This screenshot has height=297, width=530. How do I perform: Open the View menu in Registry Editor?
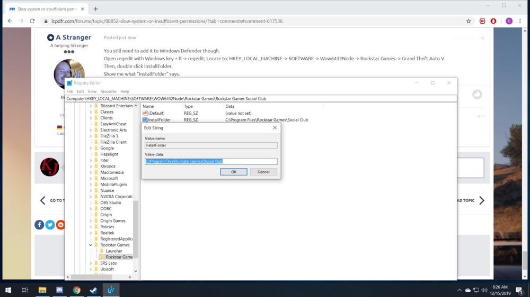92,91
